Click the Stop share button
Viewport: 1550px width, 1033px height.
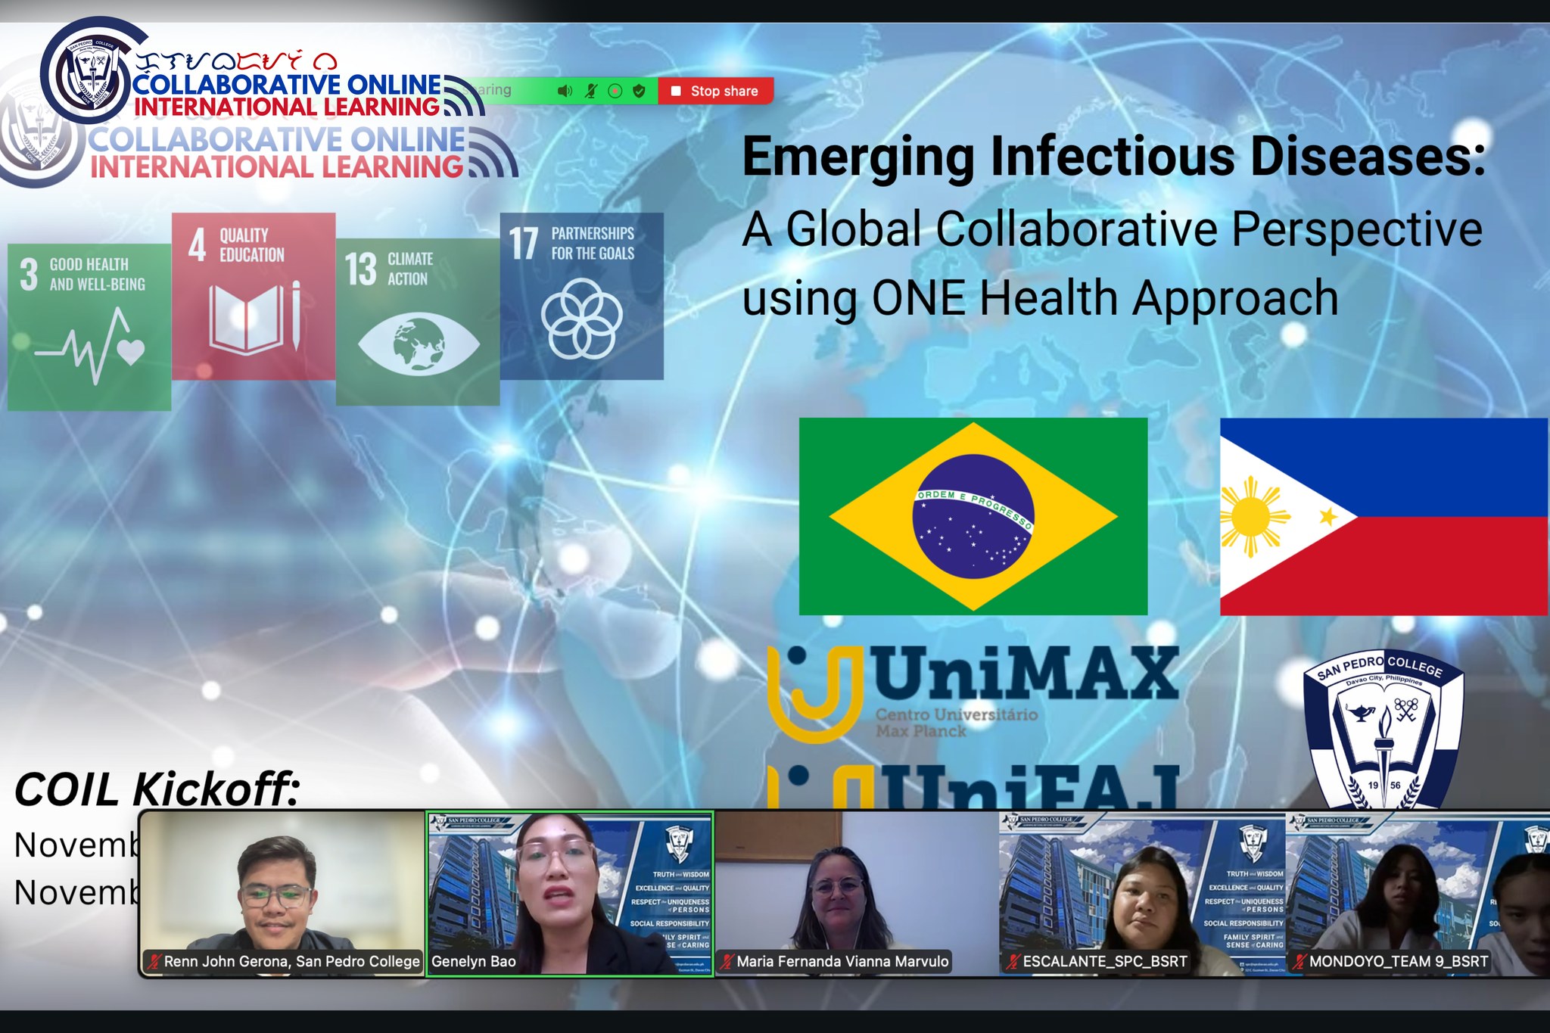click(x=715, y=91)
